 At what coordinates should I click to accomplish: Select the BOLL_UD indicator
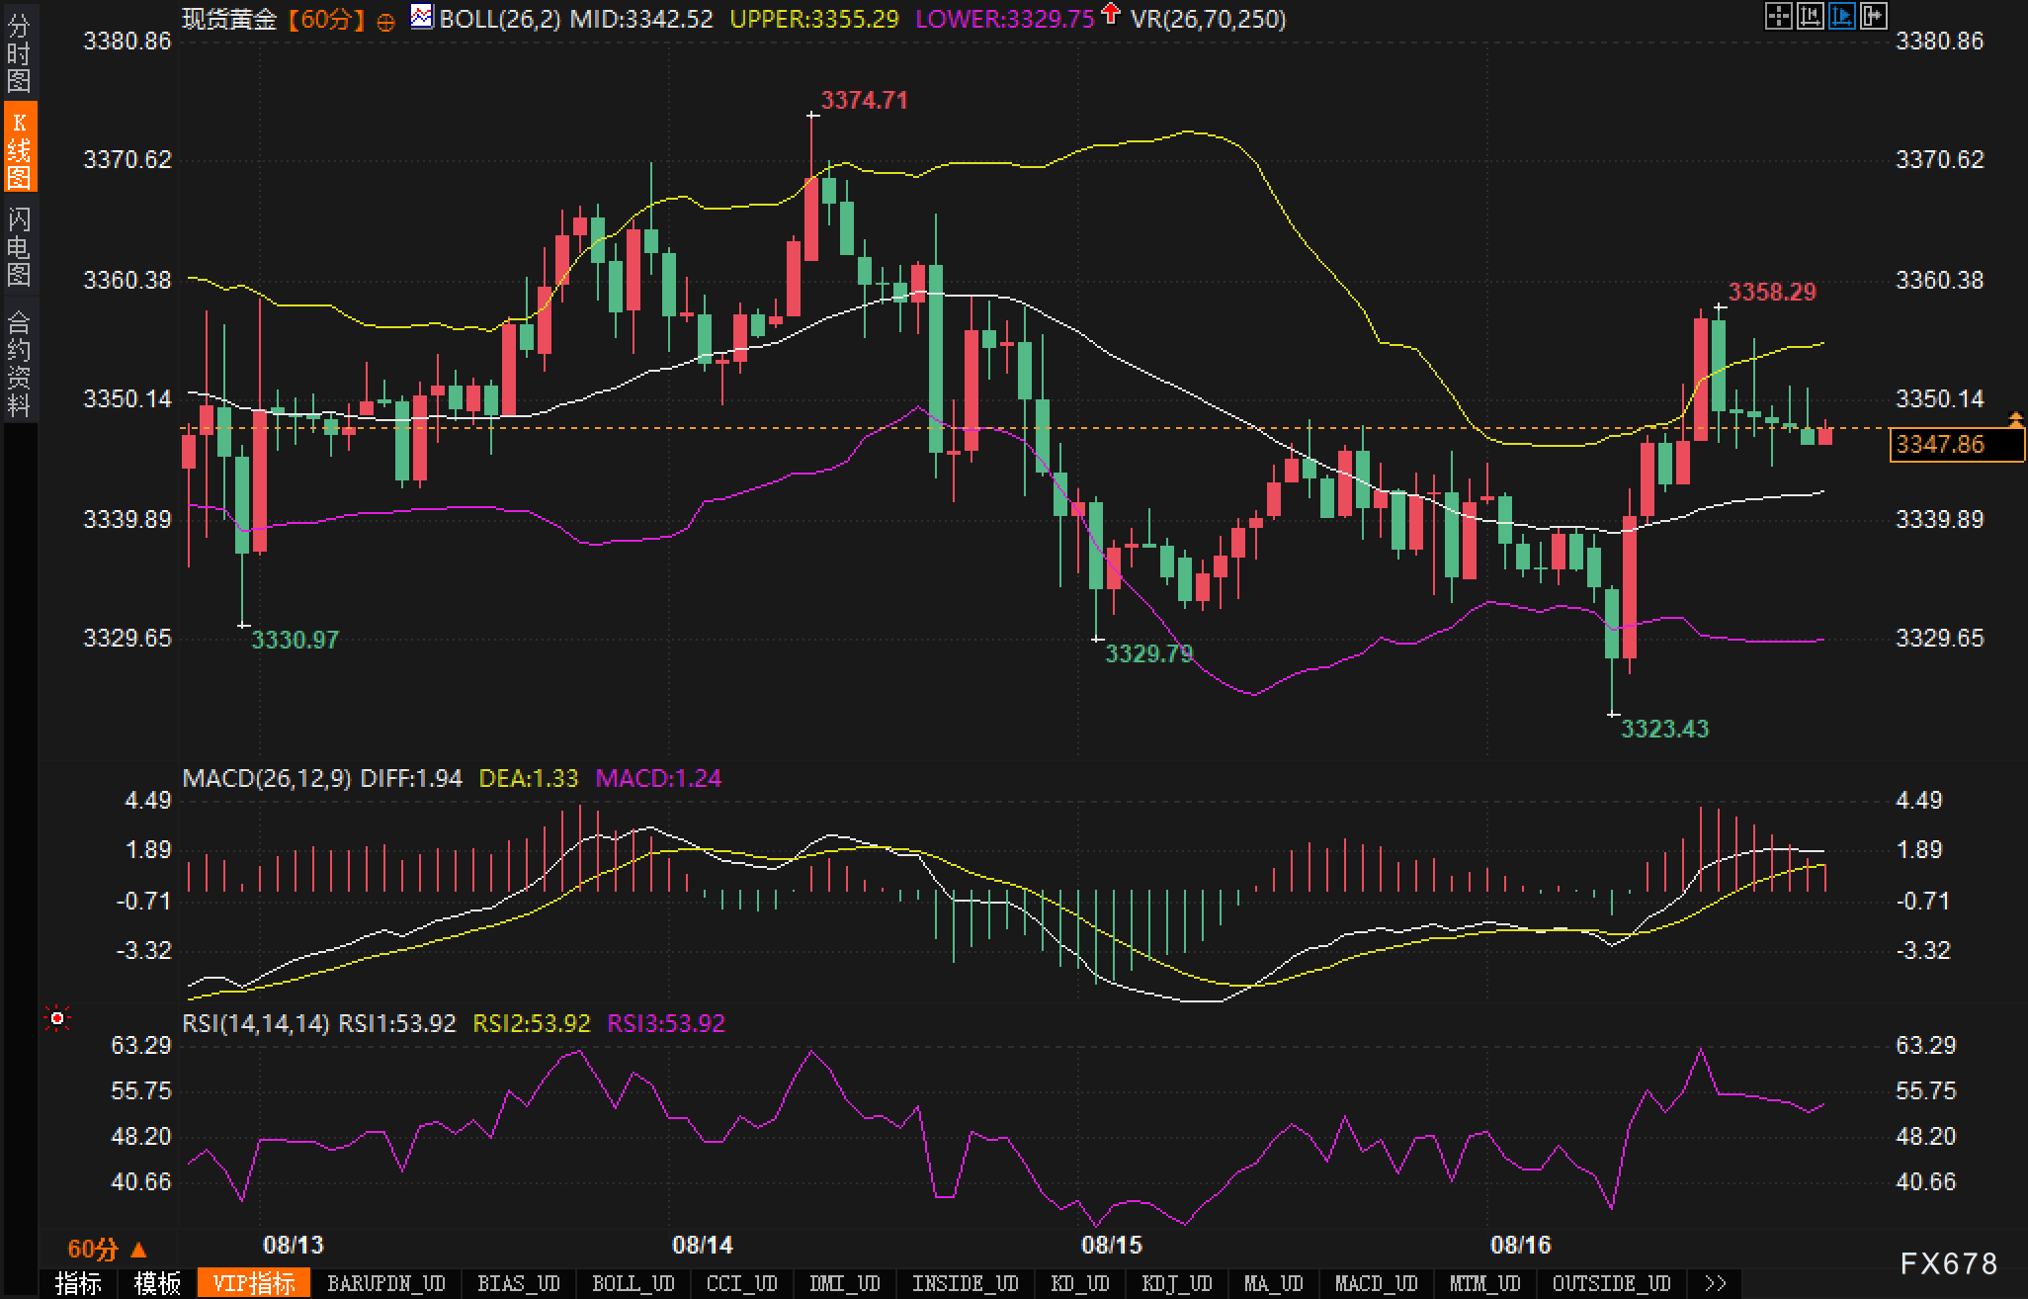pos(633,1283)
